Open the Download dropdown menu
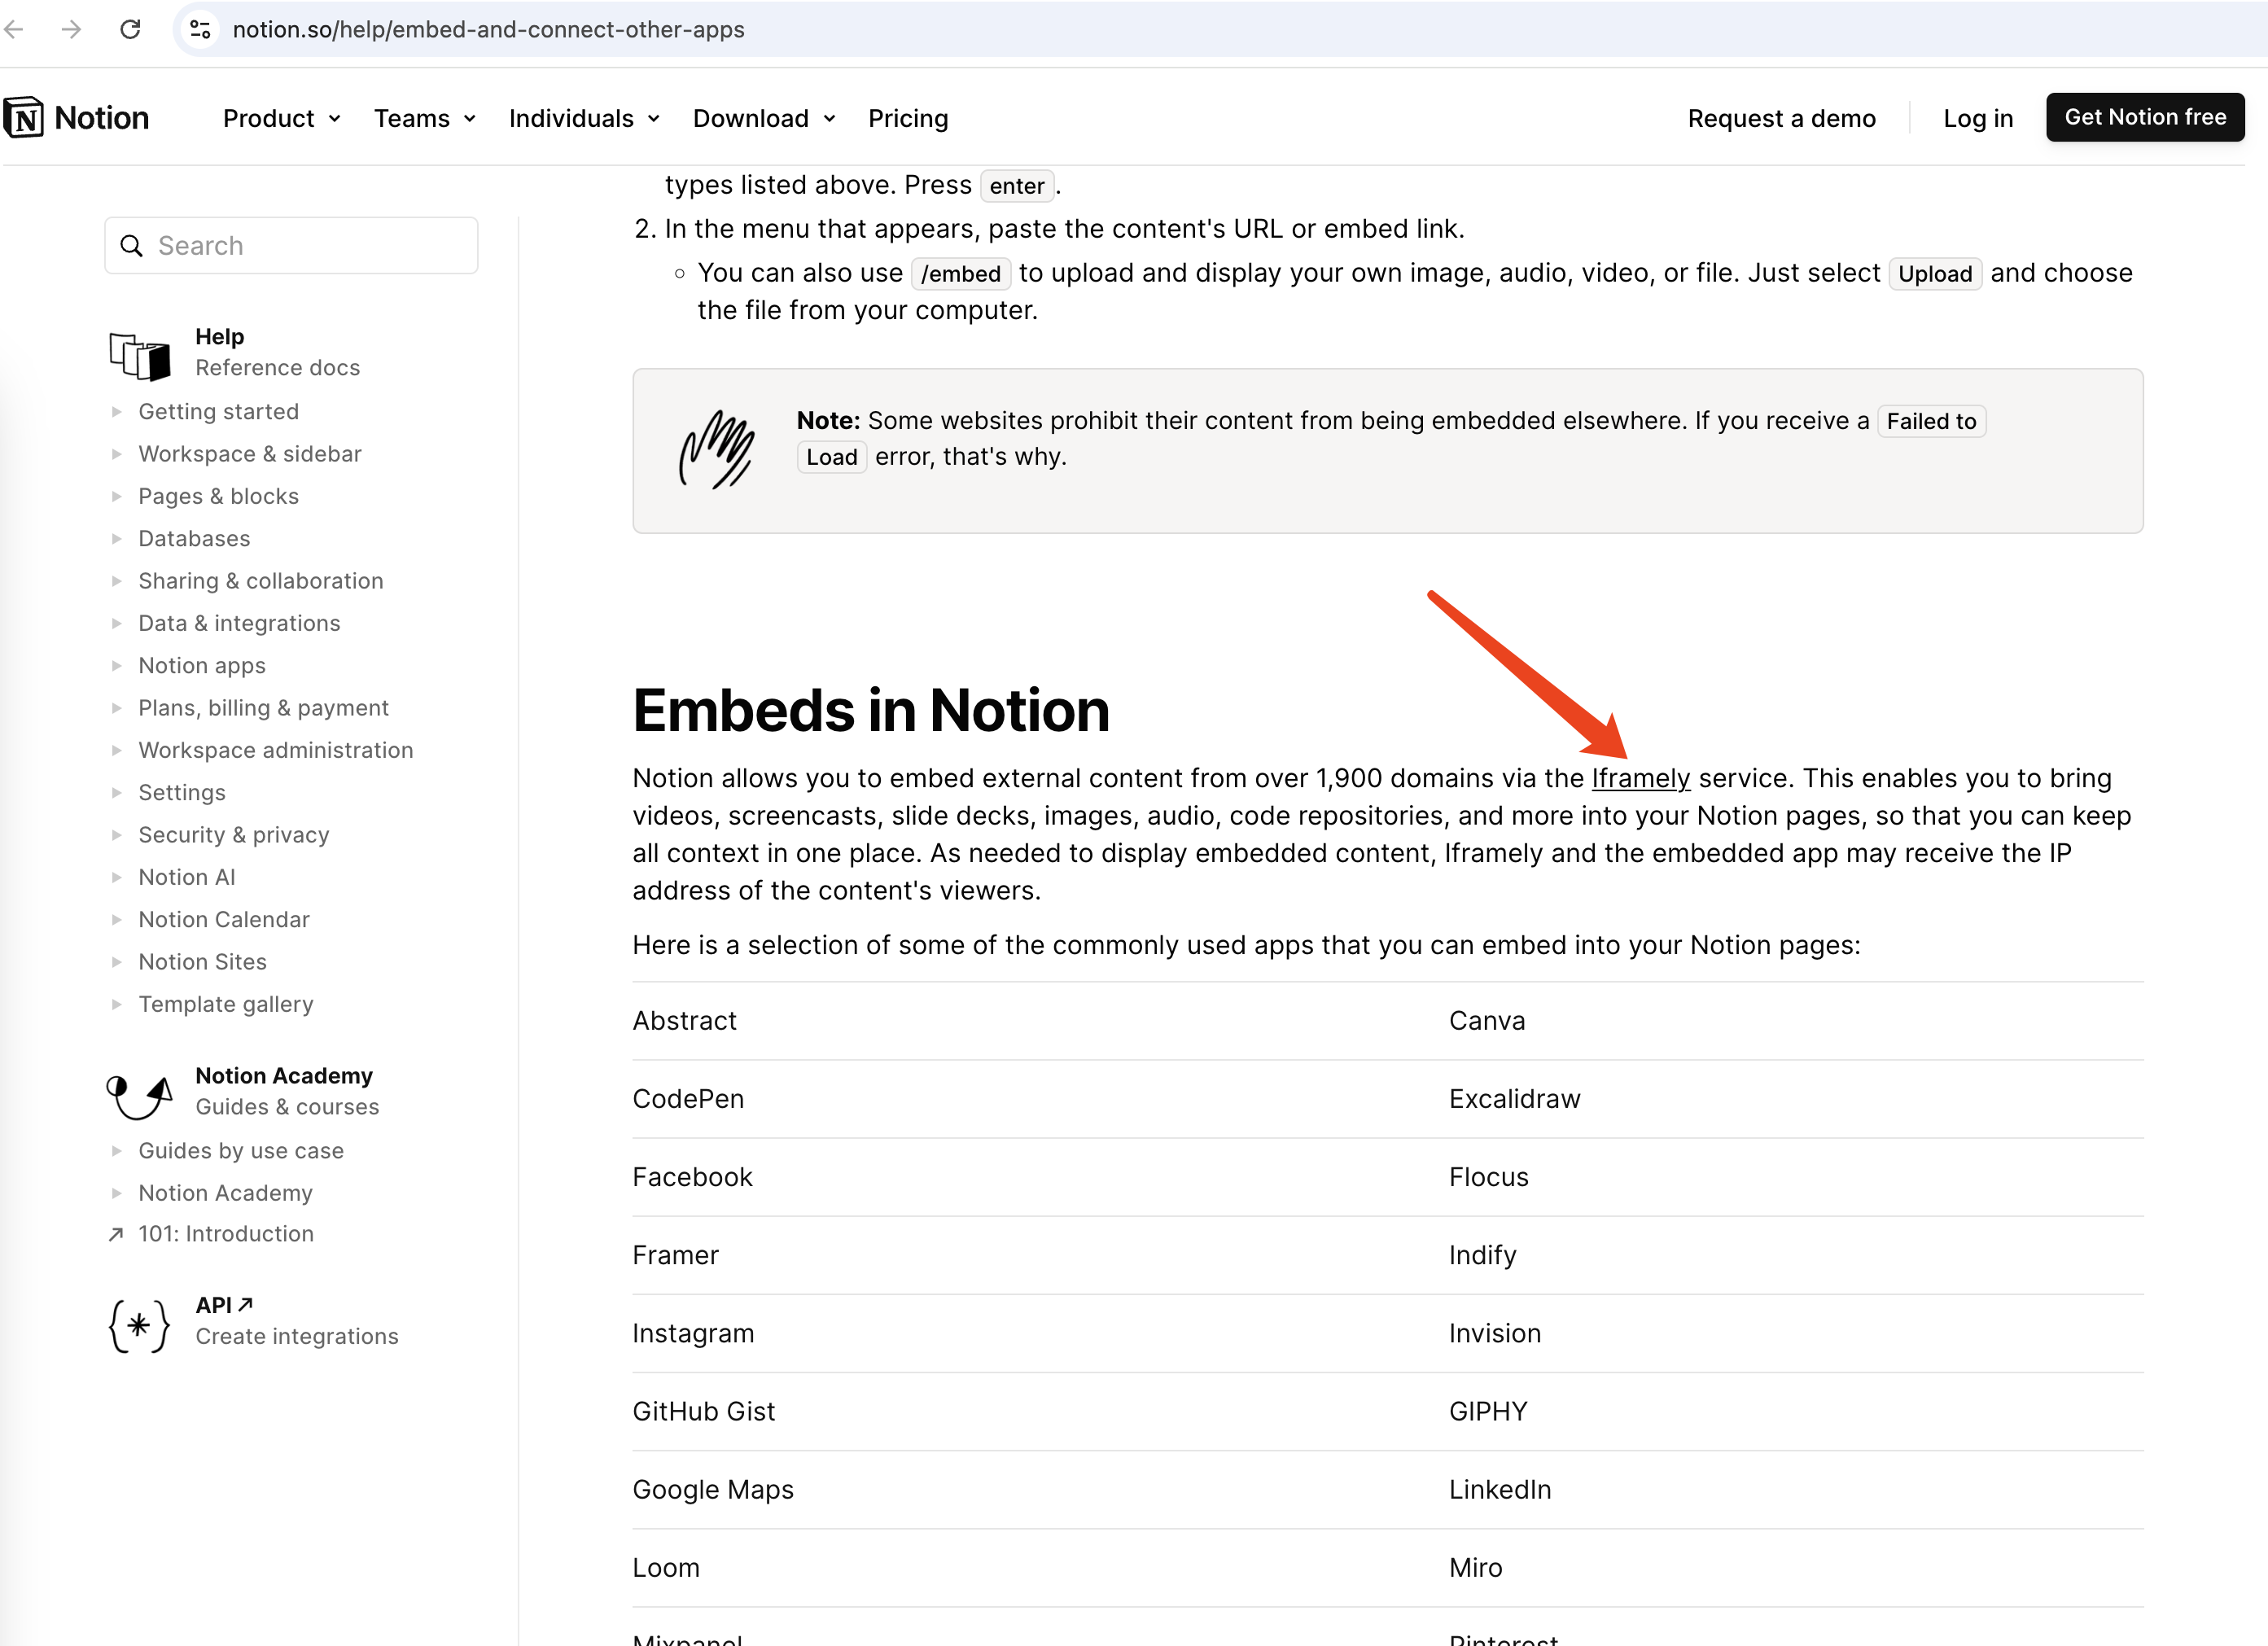Viewport: 2268px width, 1646px height. pos(764,118)
